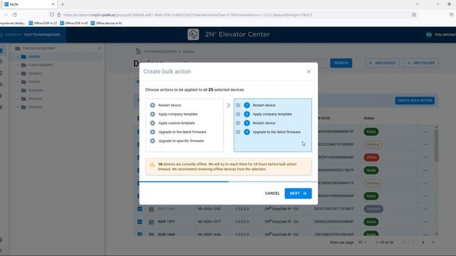Screen dimensions: 456x256
Task: Select the Czech Republic folder in tree
Action: pyautogui.click(x=41, y=65)
